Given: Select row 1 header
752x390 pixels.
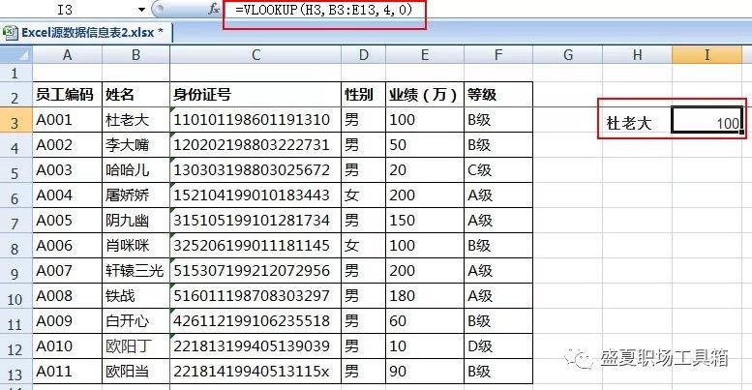Looking at the screenshot, I should pos(15,73).
